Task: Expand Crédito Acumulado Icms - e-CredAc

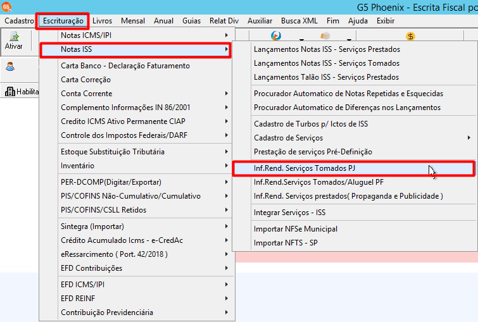Action: pyautogui.click(x=137, y=240)
